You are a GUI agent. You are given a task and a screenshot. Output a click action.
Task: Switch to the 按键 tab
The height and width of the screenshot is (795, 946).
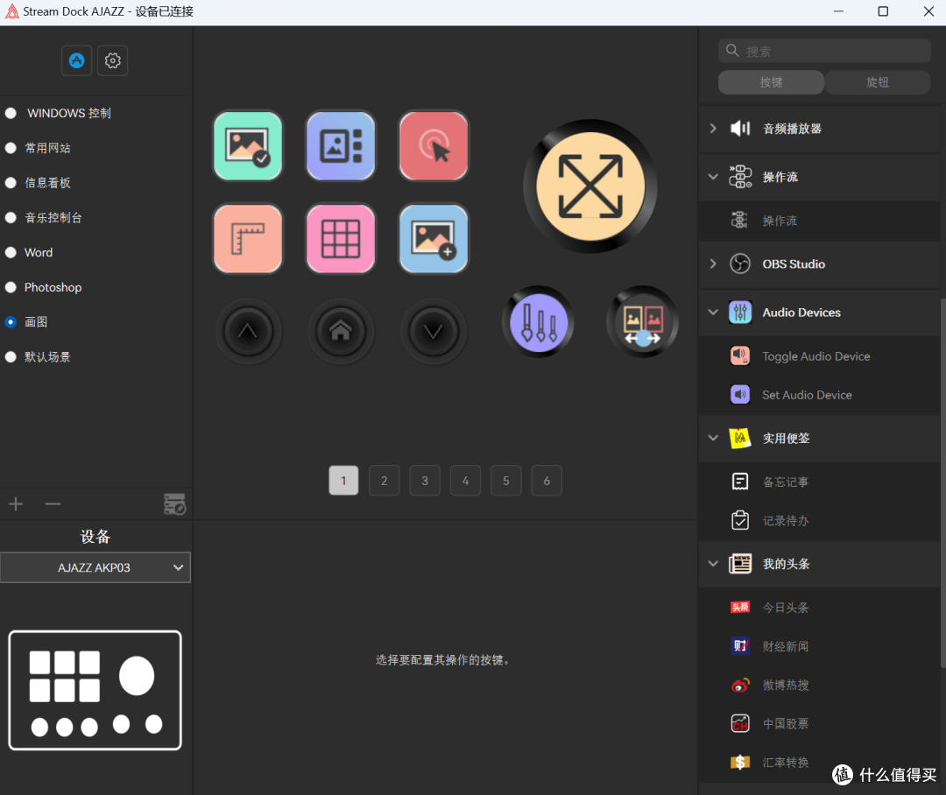771,82
